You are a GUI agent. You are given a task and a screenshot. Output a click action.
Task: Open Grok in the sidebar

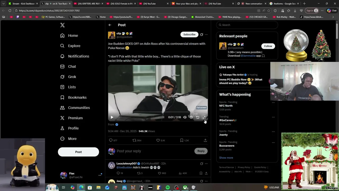pos(68,77)
